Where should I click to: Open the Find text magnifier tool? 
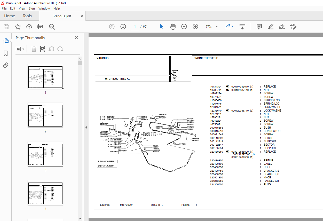(x=52, y=27)
